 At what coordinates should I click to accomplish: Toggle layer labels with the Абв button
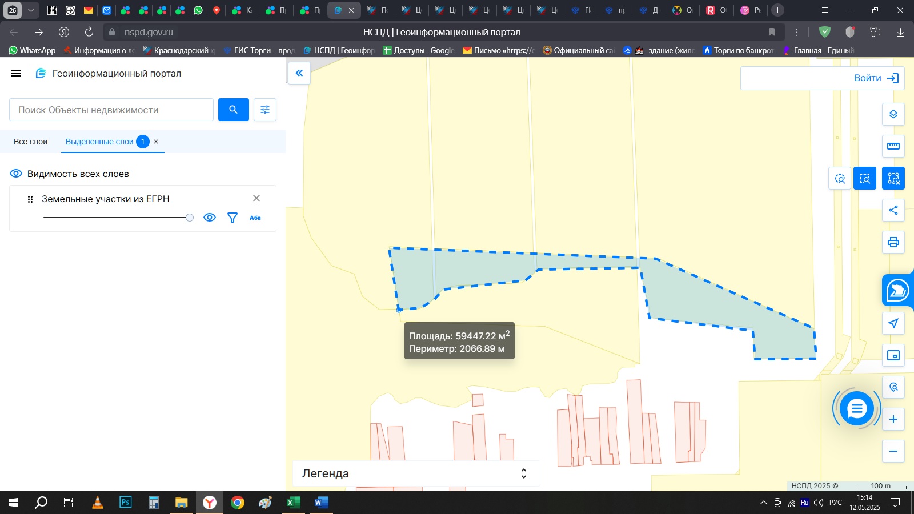point(255,218)
